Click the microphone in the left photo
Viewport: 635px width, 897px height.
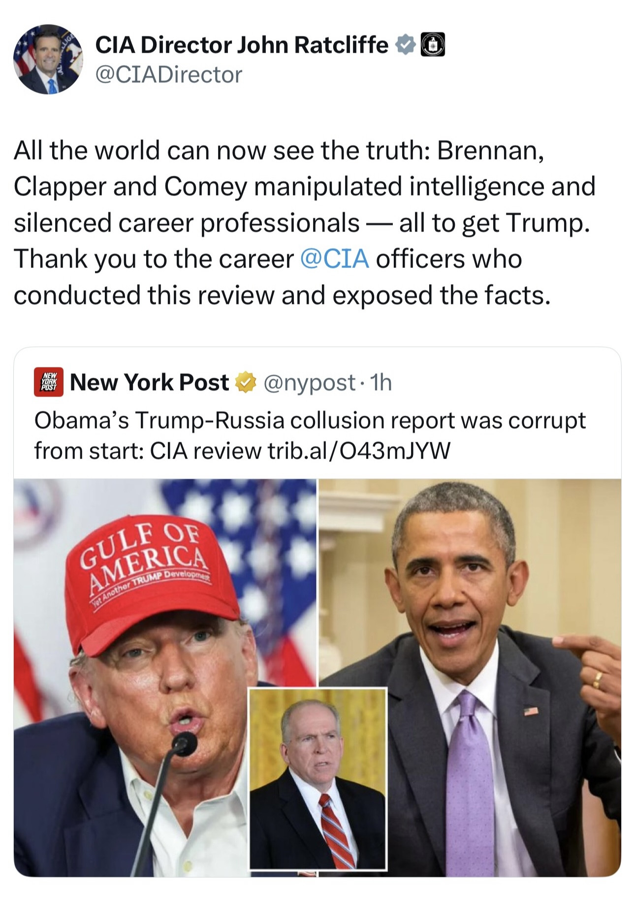tap(185, 744)
